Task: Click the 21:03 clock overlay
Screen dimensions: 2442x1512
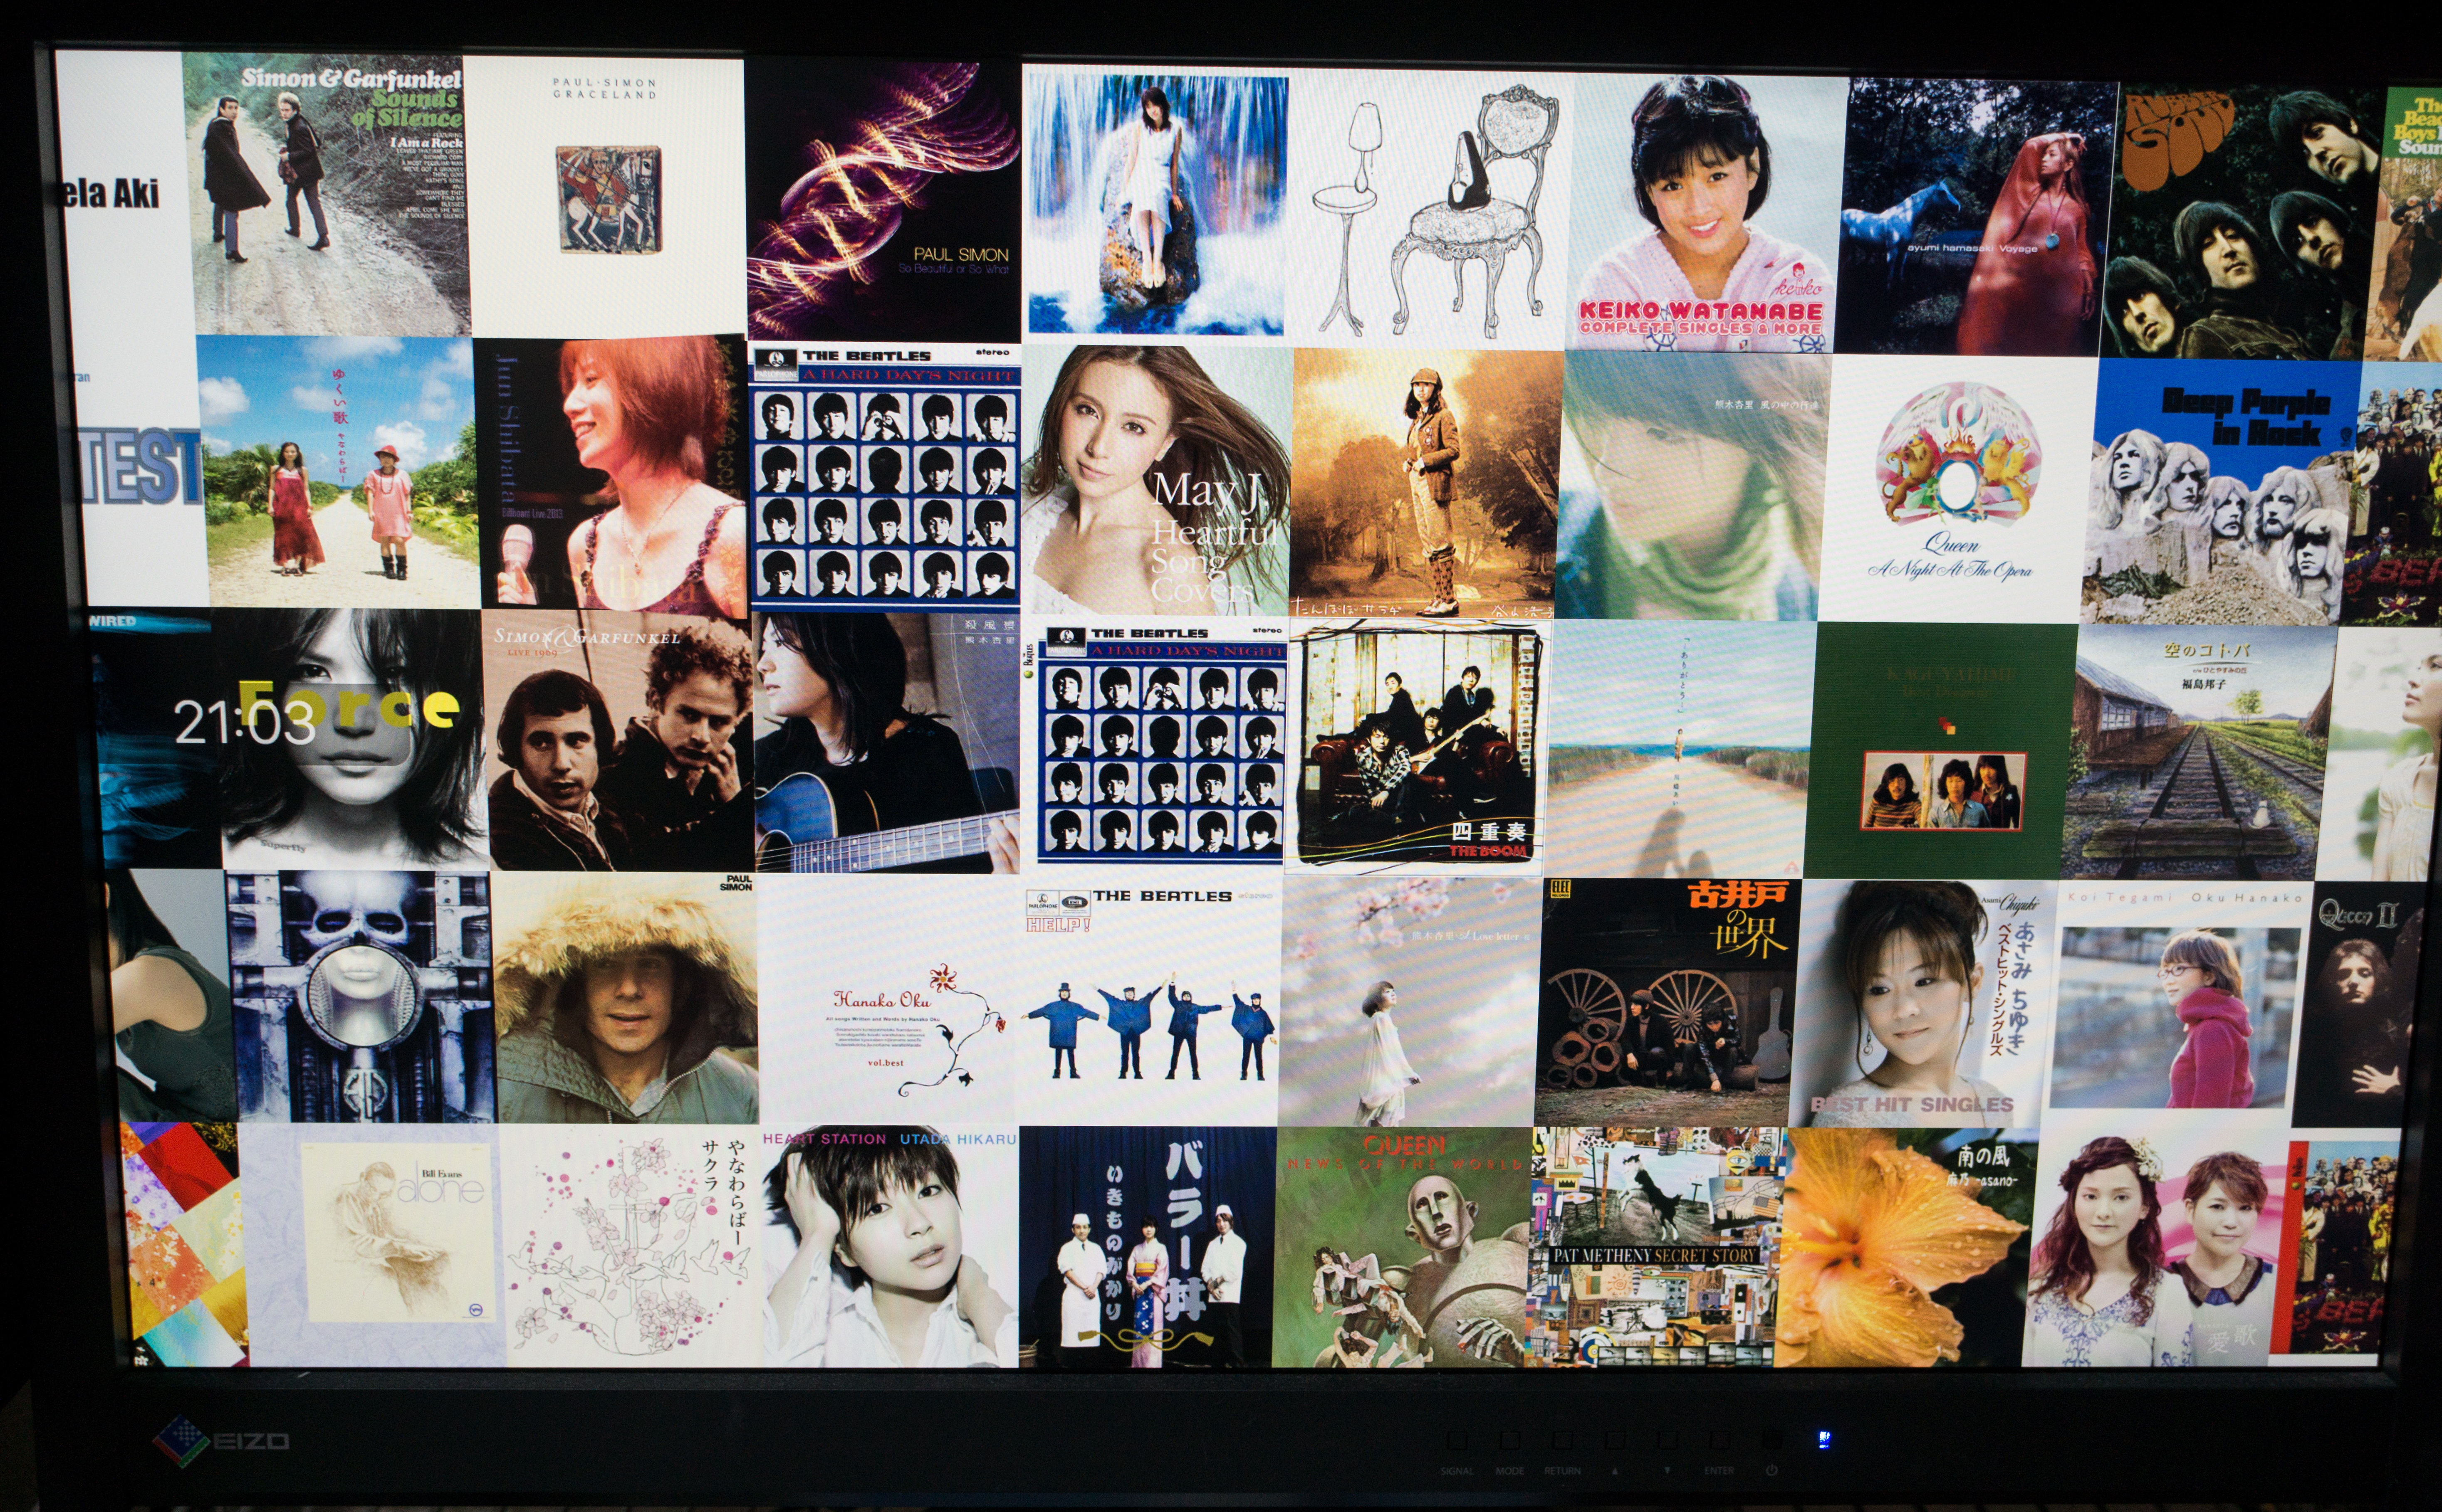Action: [x=244, y=722]
